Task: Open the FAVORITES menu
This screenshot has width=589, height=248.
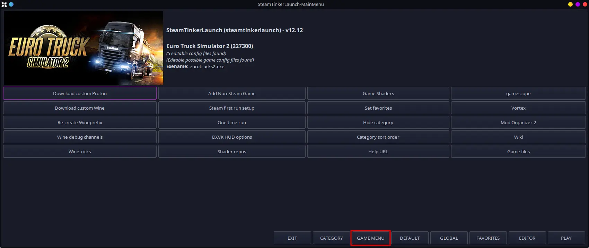Action: click(488, 238)
